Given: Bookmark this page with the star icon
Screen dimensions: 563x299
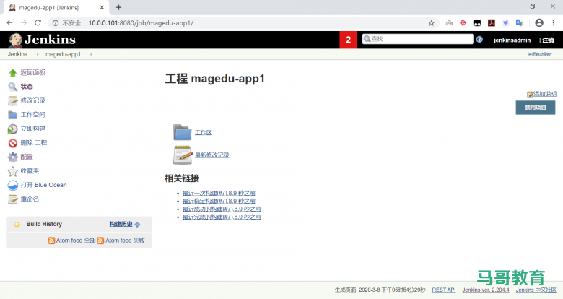Looking at the screenshot, I should [x=431, y=23].
